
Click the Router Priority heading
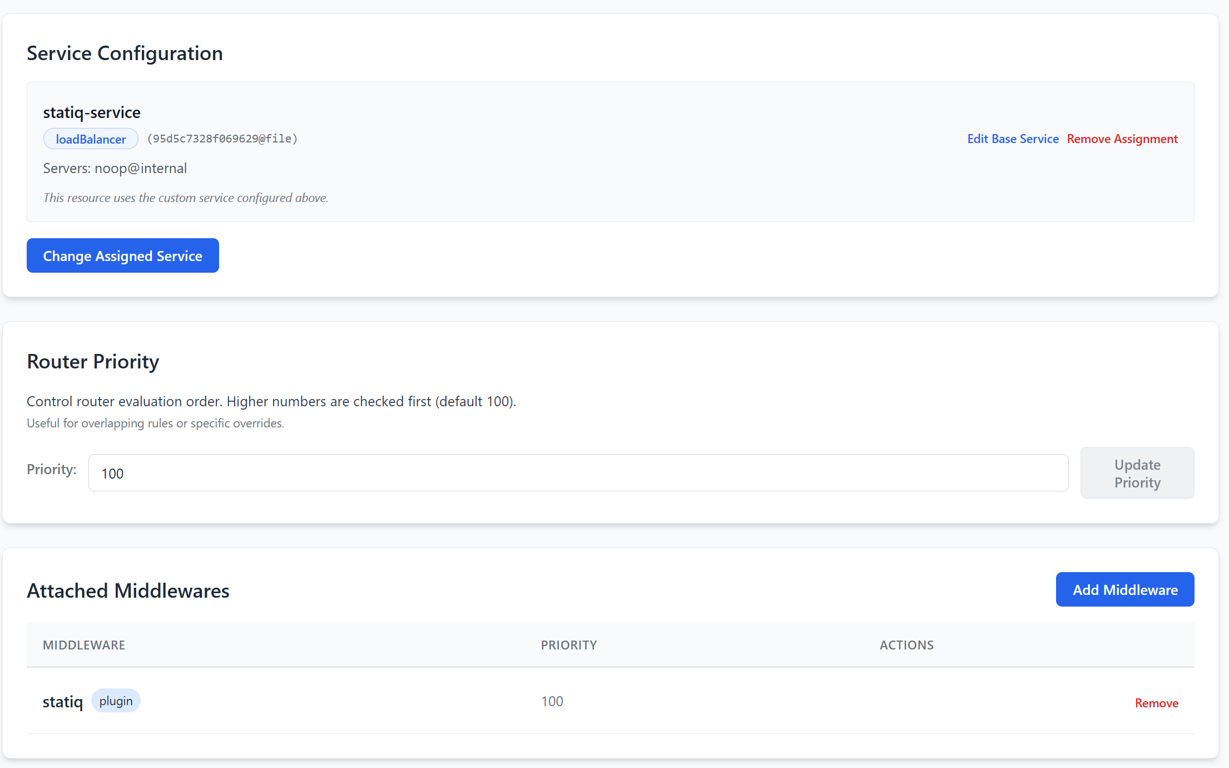tap(93, 362)
